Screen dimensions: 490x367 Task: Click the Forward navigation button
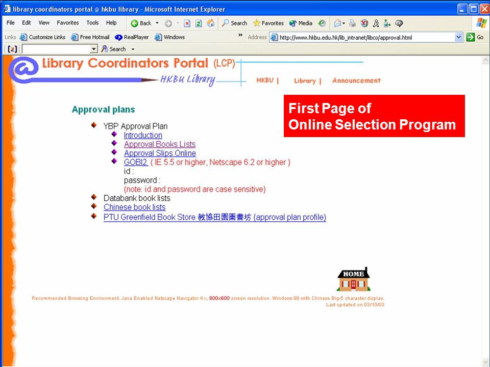point(168,23)
